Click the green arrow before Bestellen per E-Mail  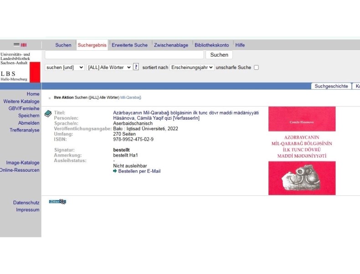[x=115, y=171]
